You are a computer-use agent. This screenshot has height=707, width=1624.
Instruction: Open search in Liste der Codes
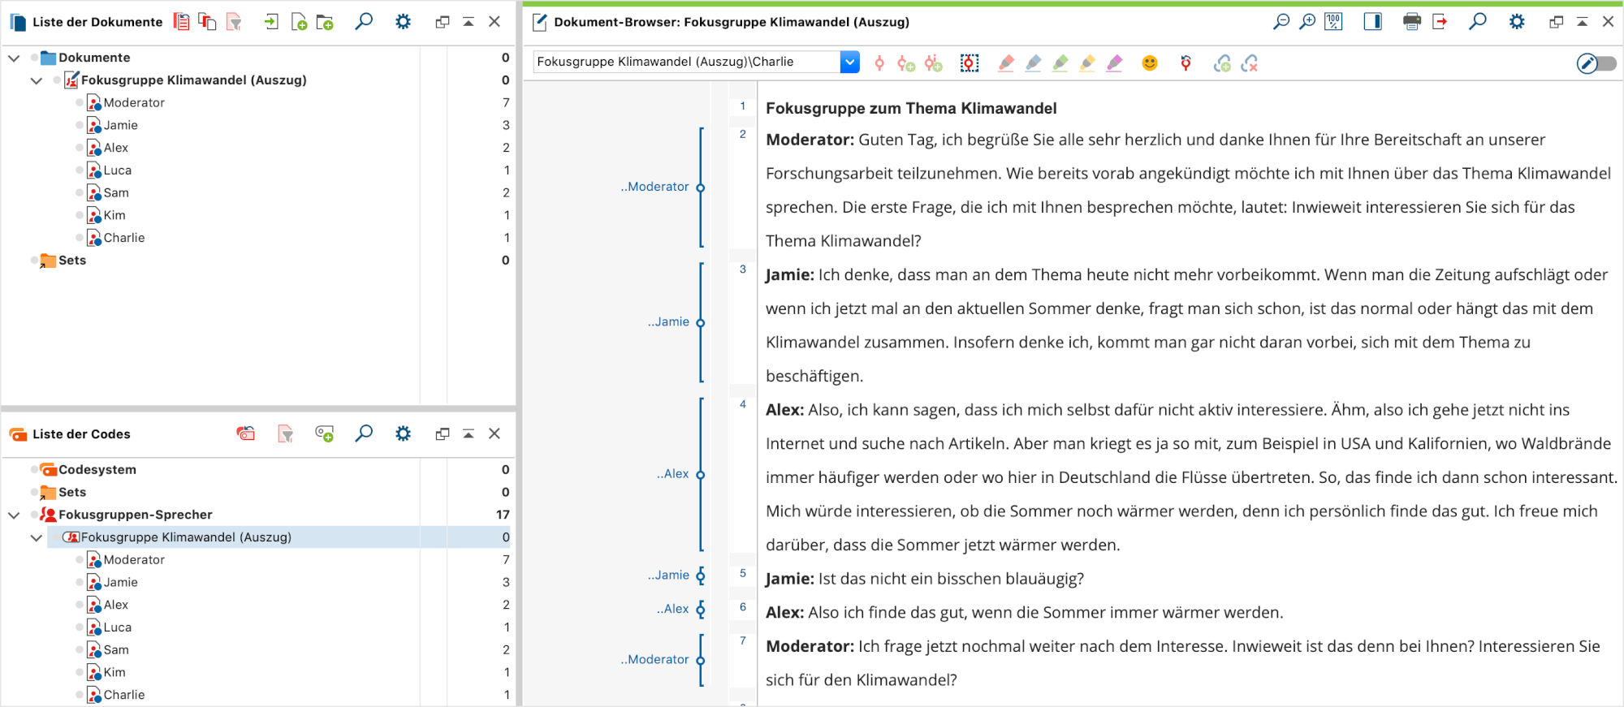(x=364, y=433)
